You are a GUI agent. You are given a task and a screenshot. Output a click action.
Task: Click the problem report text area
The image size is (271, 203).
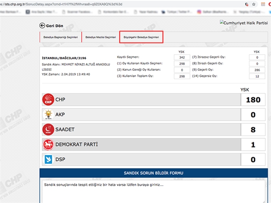[153, 191]
